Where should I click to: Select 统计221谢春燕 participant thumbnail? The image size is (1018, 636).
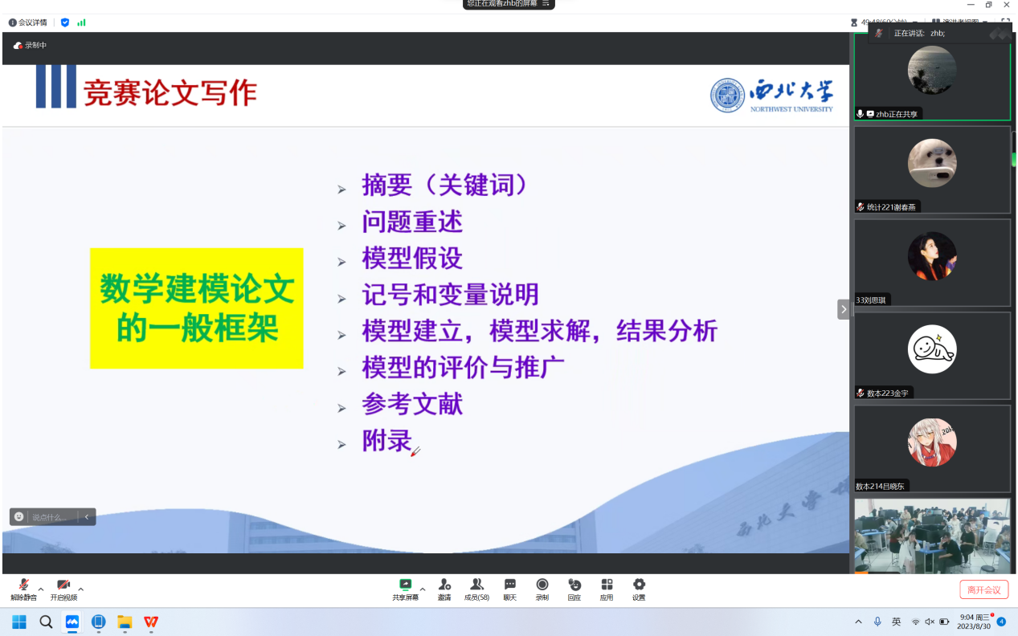click(932, 169)
